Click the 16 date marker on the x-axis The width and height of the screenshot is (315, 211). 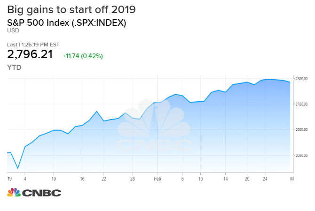[x=82, y=178]
